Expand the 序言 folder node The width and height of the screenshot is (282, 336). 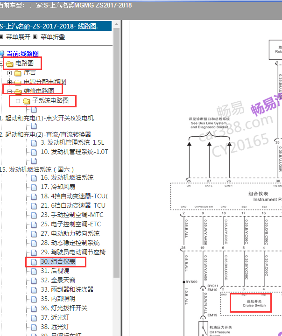tap(9, 73)
